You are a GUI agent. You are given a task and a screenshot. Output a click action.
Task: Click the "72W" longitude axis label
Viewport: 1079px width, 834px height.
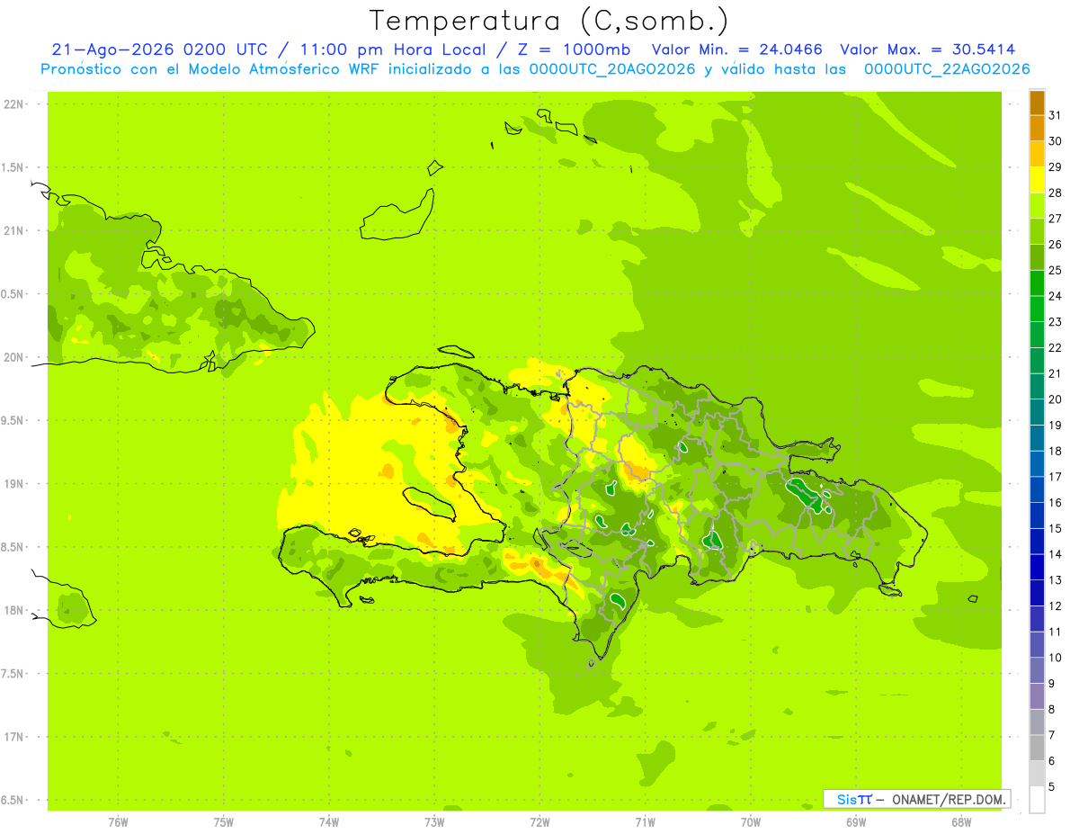[539, 822]
